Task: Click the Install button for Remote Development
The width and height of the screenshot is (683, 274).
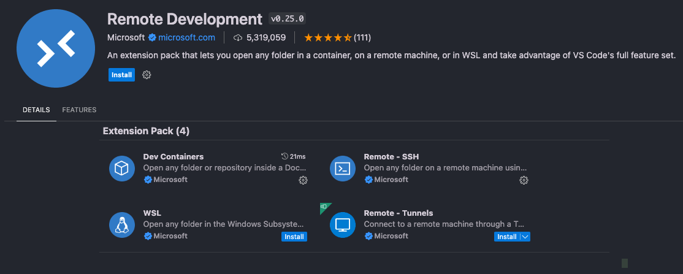Action: (121, 75)
